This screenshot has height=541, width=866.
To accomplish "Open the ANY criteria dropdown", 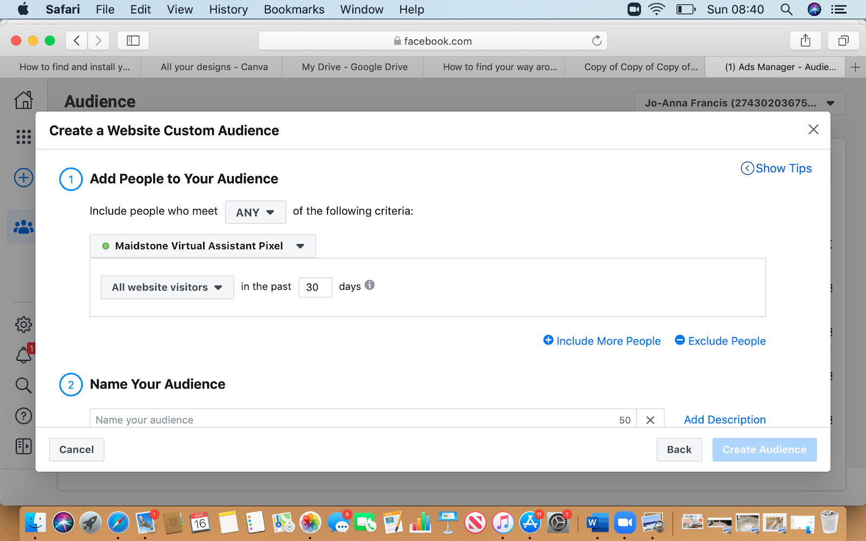I will pos(255,212).
